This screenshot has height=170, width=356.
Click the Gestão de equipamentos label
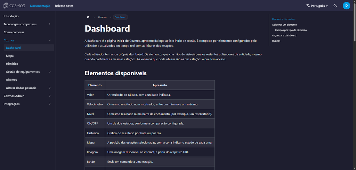pos(23,71)
